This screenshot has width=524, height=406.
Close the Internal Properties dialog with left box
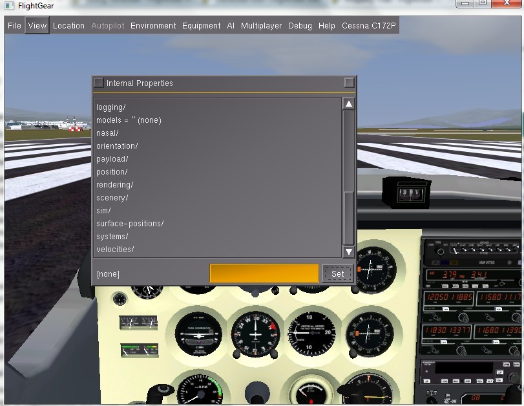pos(99,83)
